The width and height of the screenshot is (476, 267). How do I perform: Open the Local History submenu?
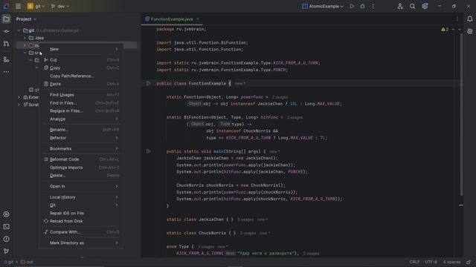tap(81, 197)
